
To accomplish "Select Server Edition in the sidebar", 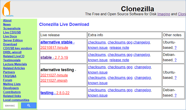I will coord(13,40).
